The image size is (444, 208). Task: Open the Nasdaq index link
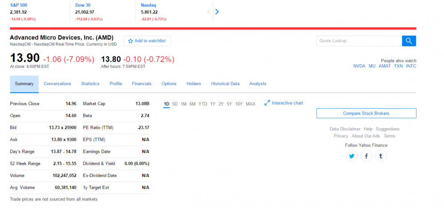tap(149, 5)
